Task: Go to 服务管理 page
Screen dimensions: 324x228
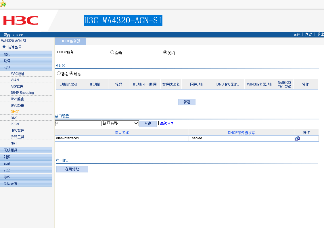Action: pyautogui.click(x=17, y=130)
